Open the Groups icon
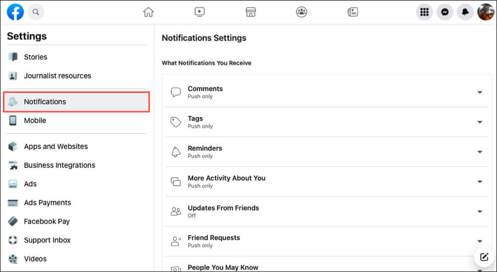The width and height of the screenshot is (497, 272). [x=301, y=12]
